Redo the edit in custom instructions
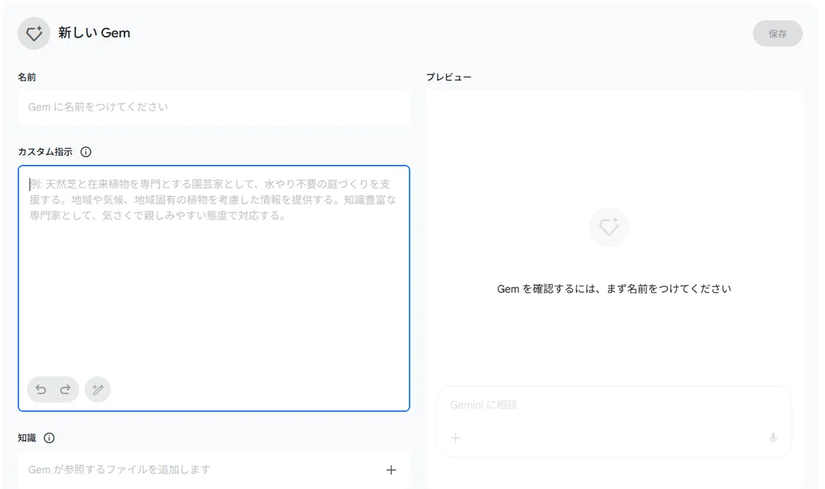This screenshot has height=489, width=825. tap(65, 389)
